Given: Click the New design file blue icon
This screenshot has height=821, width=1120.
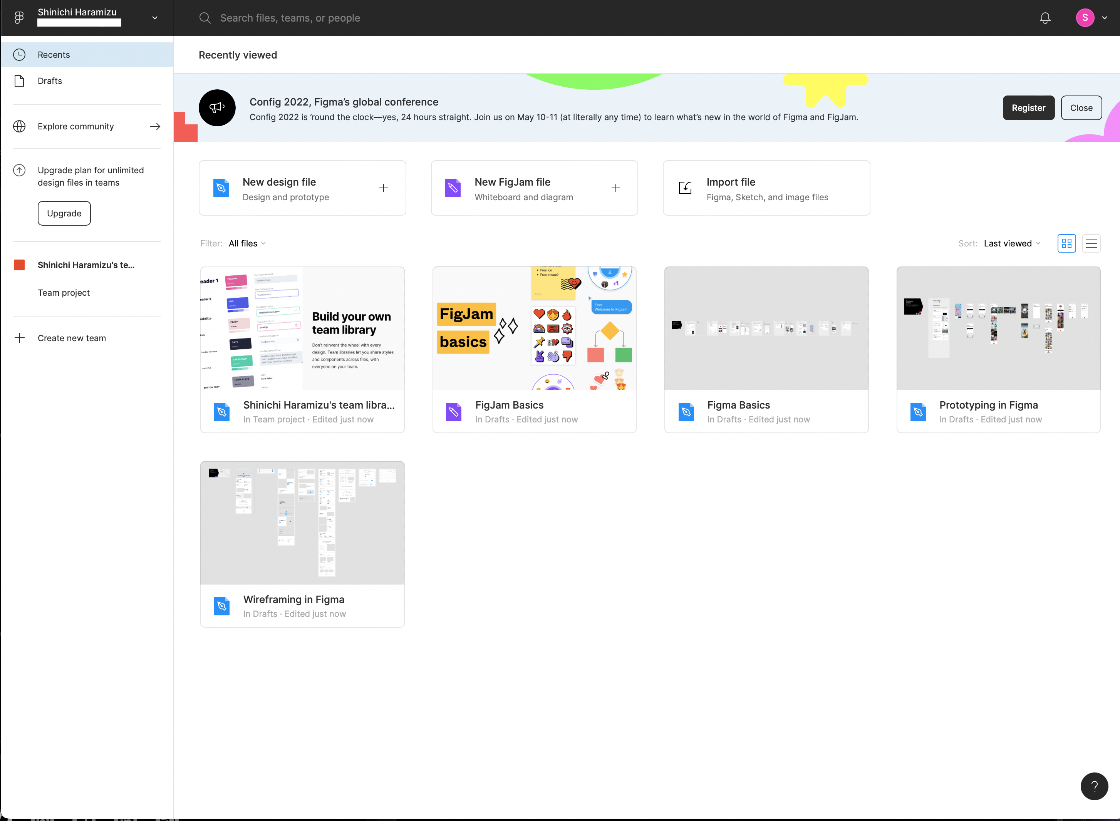Looking at the screenshot, I should pos(221,188).
